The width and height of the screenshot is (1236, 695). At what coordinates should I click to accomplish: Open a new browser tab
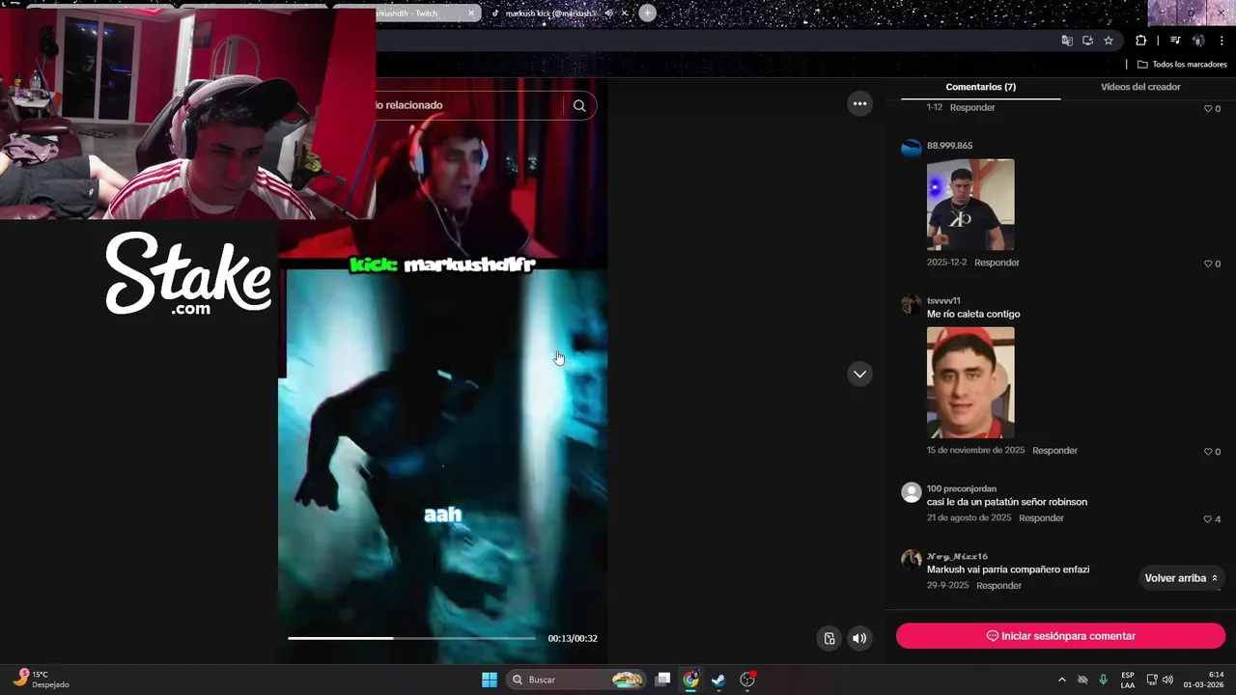click(x=647, y=13)
